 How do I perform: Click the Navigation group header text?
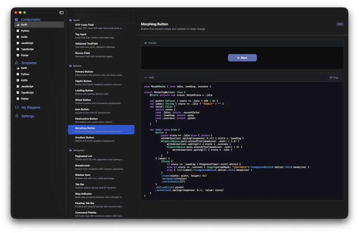pos(79,150)
